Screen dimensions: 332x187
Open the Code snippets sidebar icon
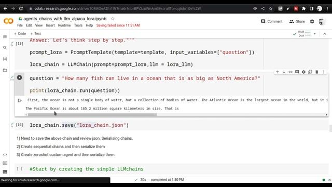pos(5,155)
